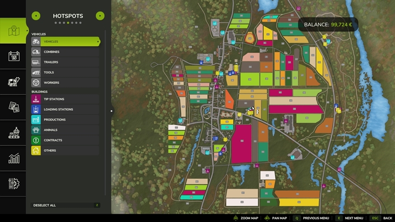Viewport: 395px width, 222px height.
Task: Click the Zoom Map control hint
Action: point(246,218)
